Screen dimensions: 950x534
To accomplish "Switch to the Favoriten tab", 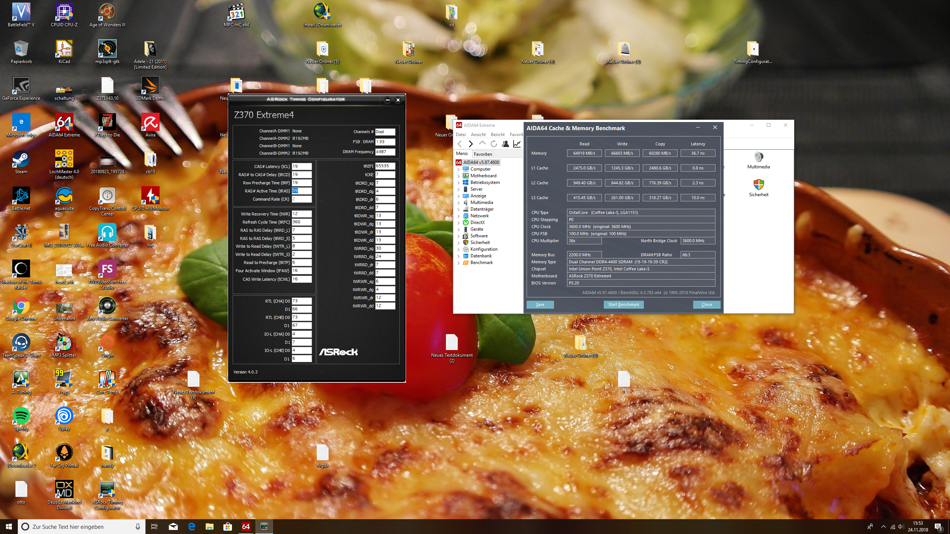I will point(482,154).
